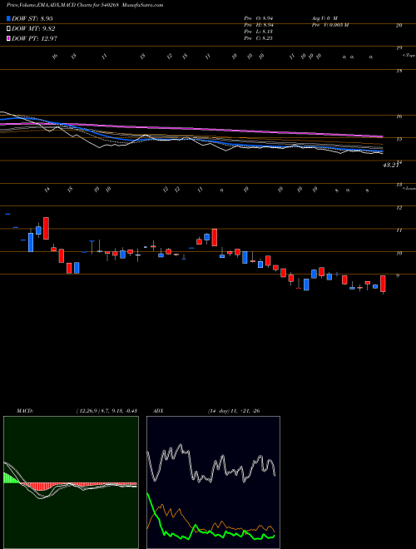The height and width of the screenshot is (549, 416).
Task: Open the MACD histogram chart panel
Action: [x=71, y=482]
